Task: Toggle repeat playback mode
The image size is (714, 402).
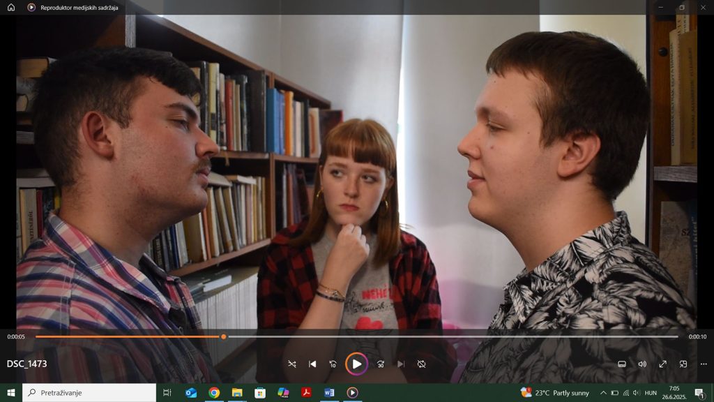Action: (x=421, y=364)
